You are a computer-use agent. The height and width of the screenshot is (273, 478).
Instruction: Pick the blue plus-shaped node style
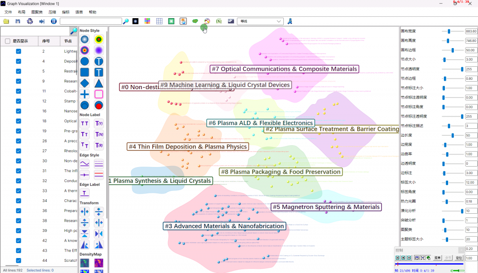pyautogui.click(x=84, y=94)
